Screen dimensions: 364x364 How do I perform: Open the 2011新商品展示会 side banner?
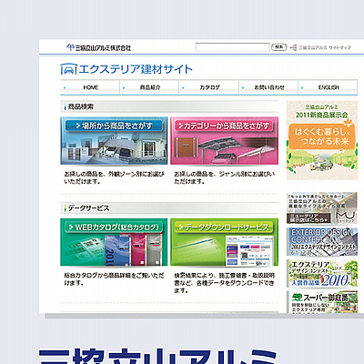(322, 140)
